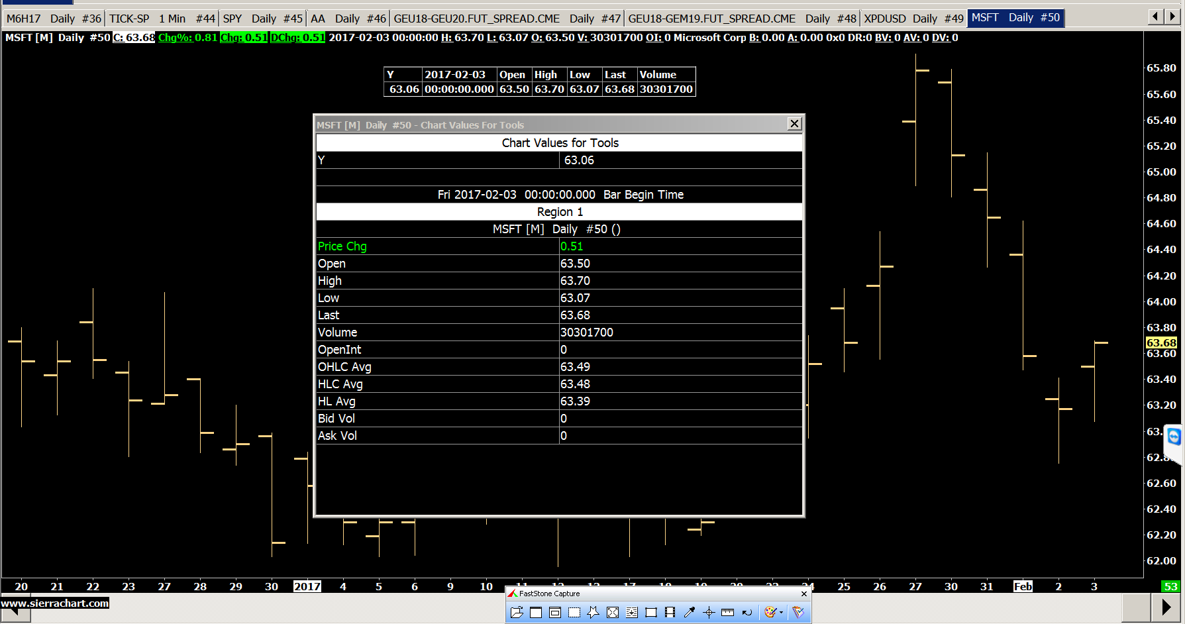Select the Last row label in Chart Values
1185x624 pixels.
[329, 315]
